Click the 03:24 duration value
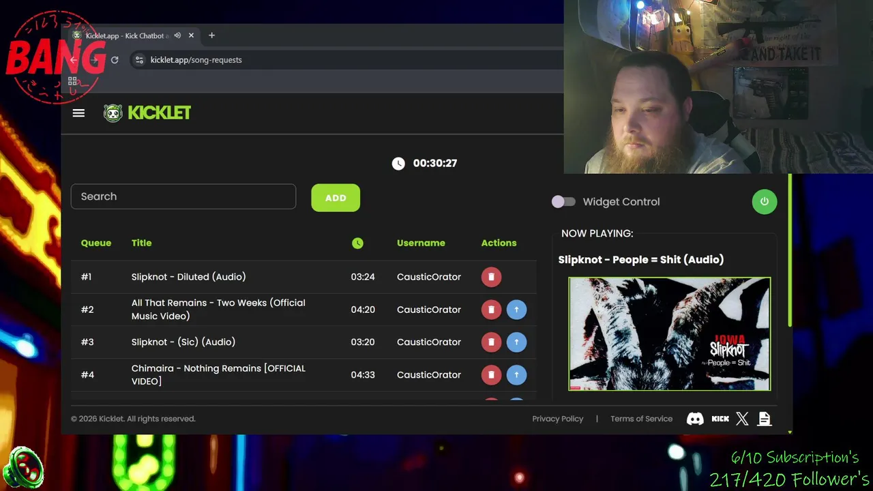 pos(363,277)
